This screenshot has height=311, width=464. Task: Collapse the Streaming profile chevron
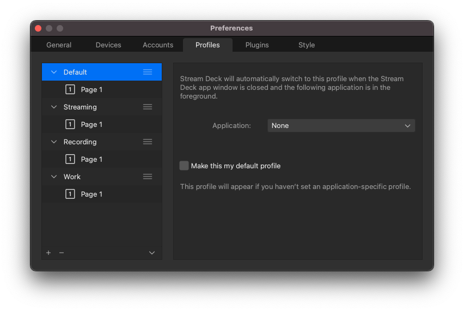point(54,107)
